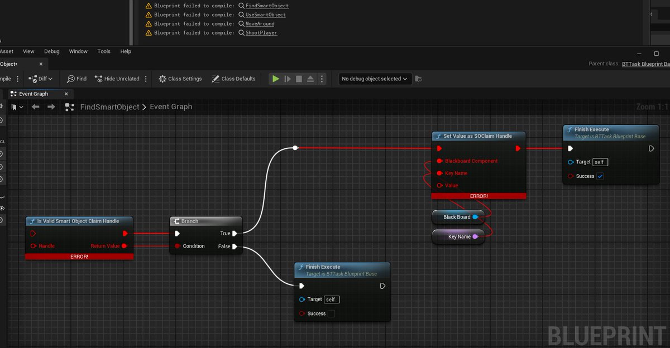Click ERROR! banner on Set Value node
670x348 pixels.
[479, 196]
